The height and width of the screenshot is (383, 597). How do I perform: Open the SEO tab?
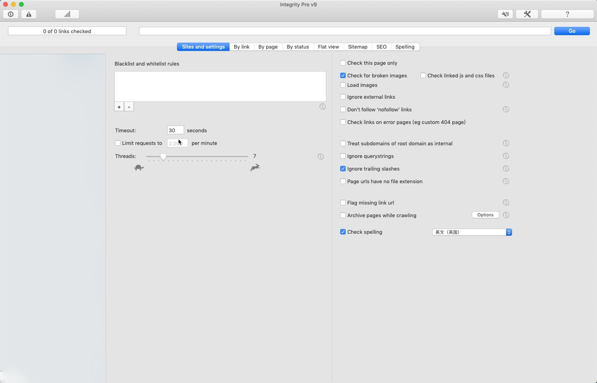point(381,47)
